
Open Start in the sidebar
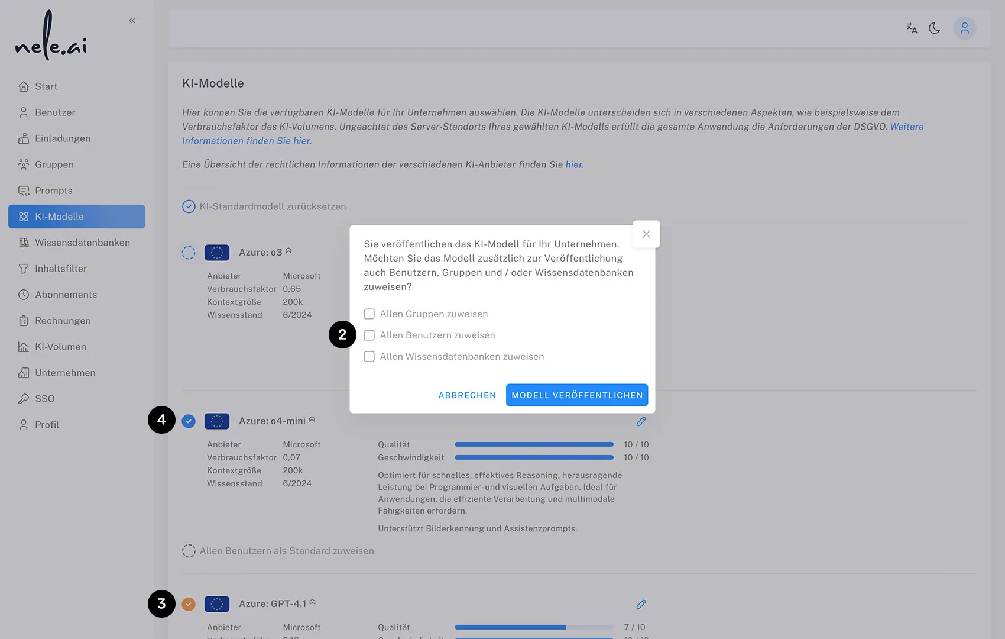(77, 86)
